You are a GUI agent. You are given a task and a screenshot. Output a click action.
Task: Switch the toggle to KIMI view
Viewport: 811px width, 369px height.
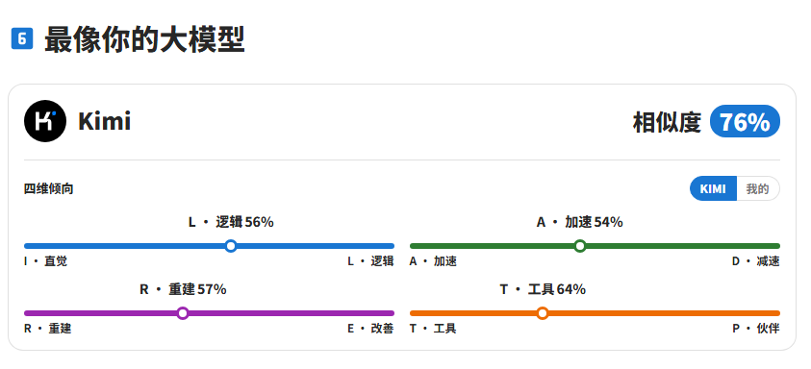click(x=713, y=188)
